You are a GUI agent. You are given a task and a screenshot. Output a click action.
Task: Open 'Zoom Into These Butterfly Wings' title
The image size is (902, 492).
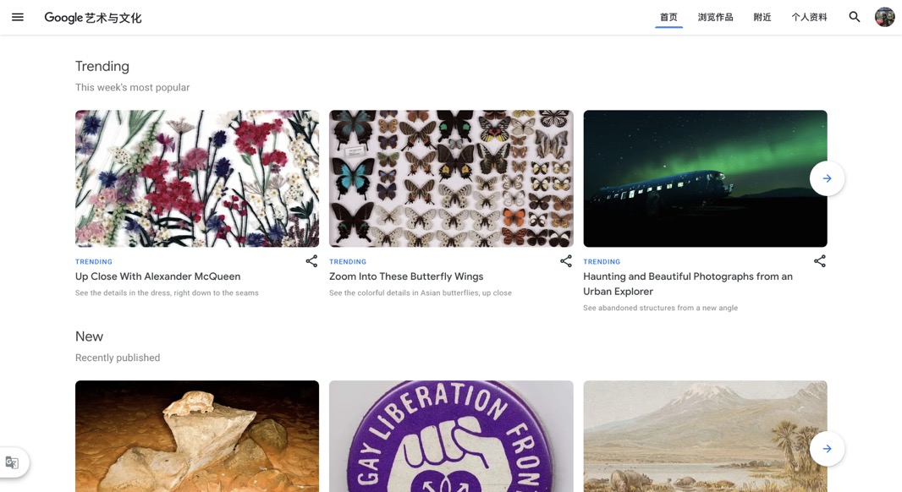[406, 276]
